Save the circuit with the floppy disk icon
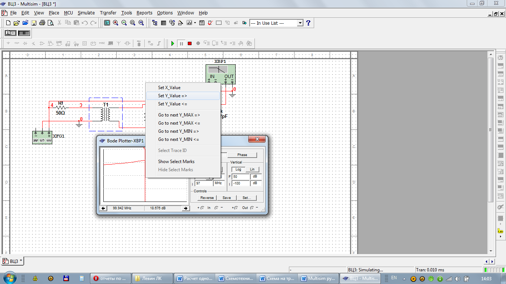506x284 pixels. coord(34,23)
